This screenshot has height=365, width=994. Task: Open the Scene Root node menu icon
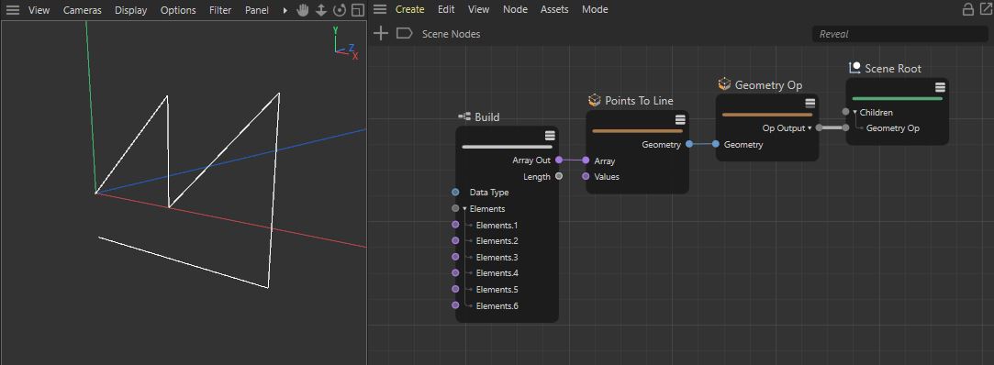[940, 87]
